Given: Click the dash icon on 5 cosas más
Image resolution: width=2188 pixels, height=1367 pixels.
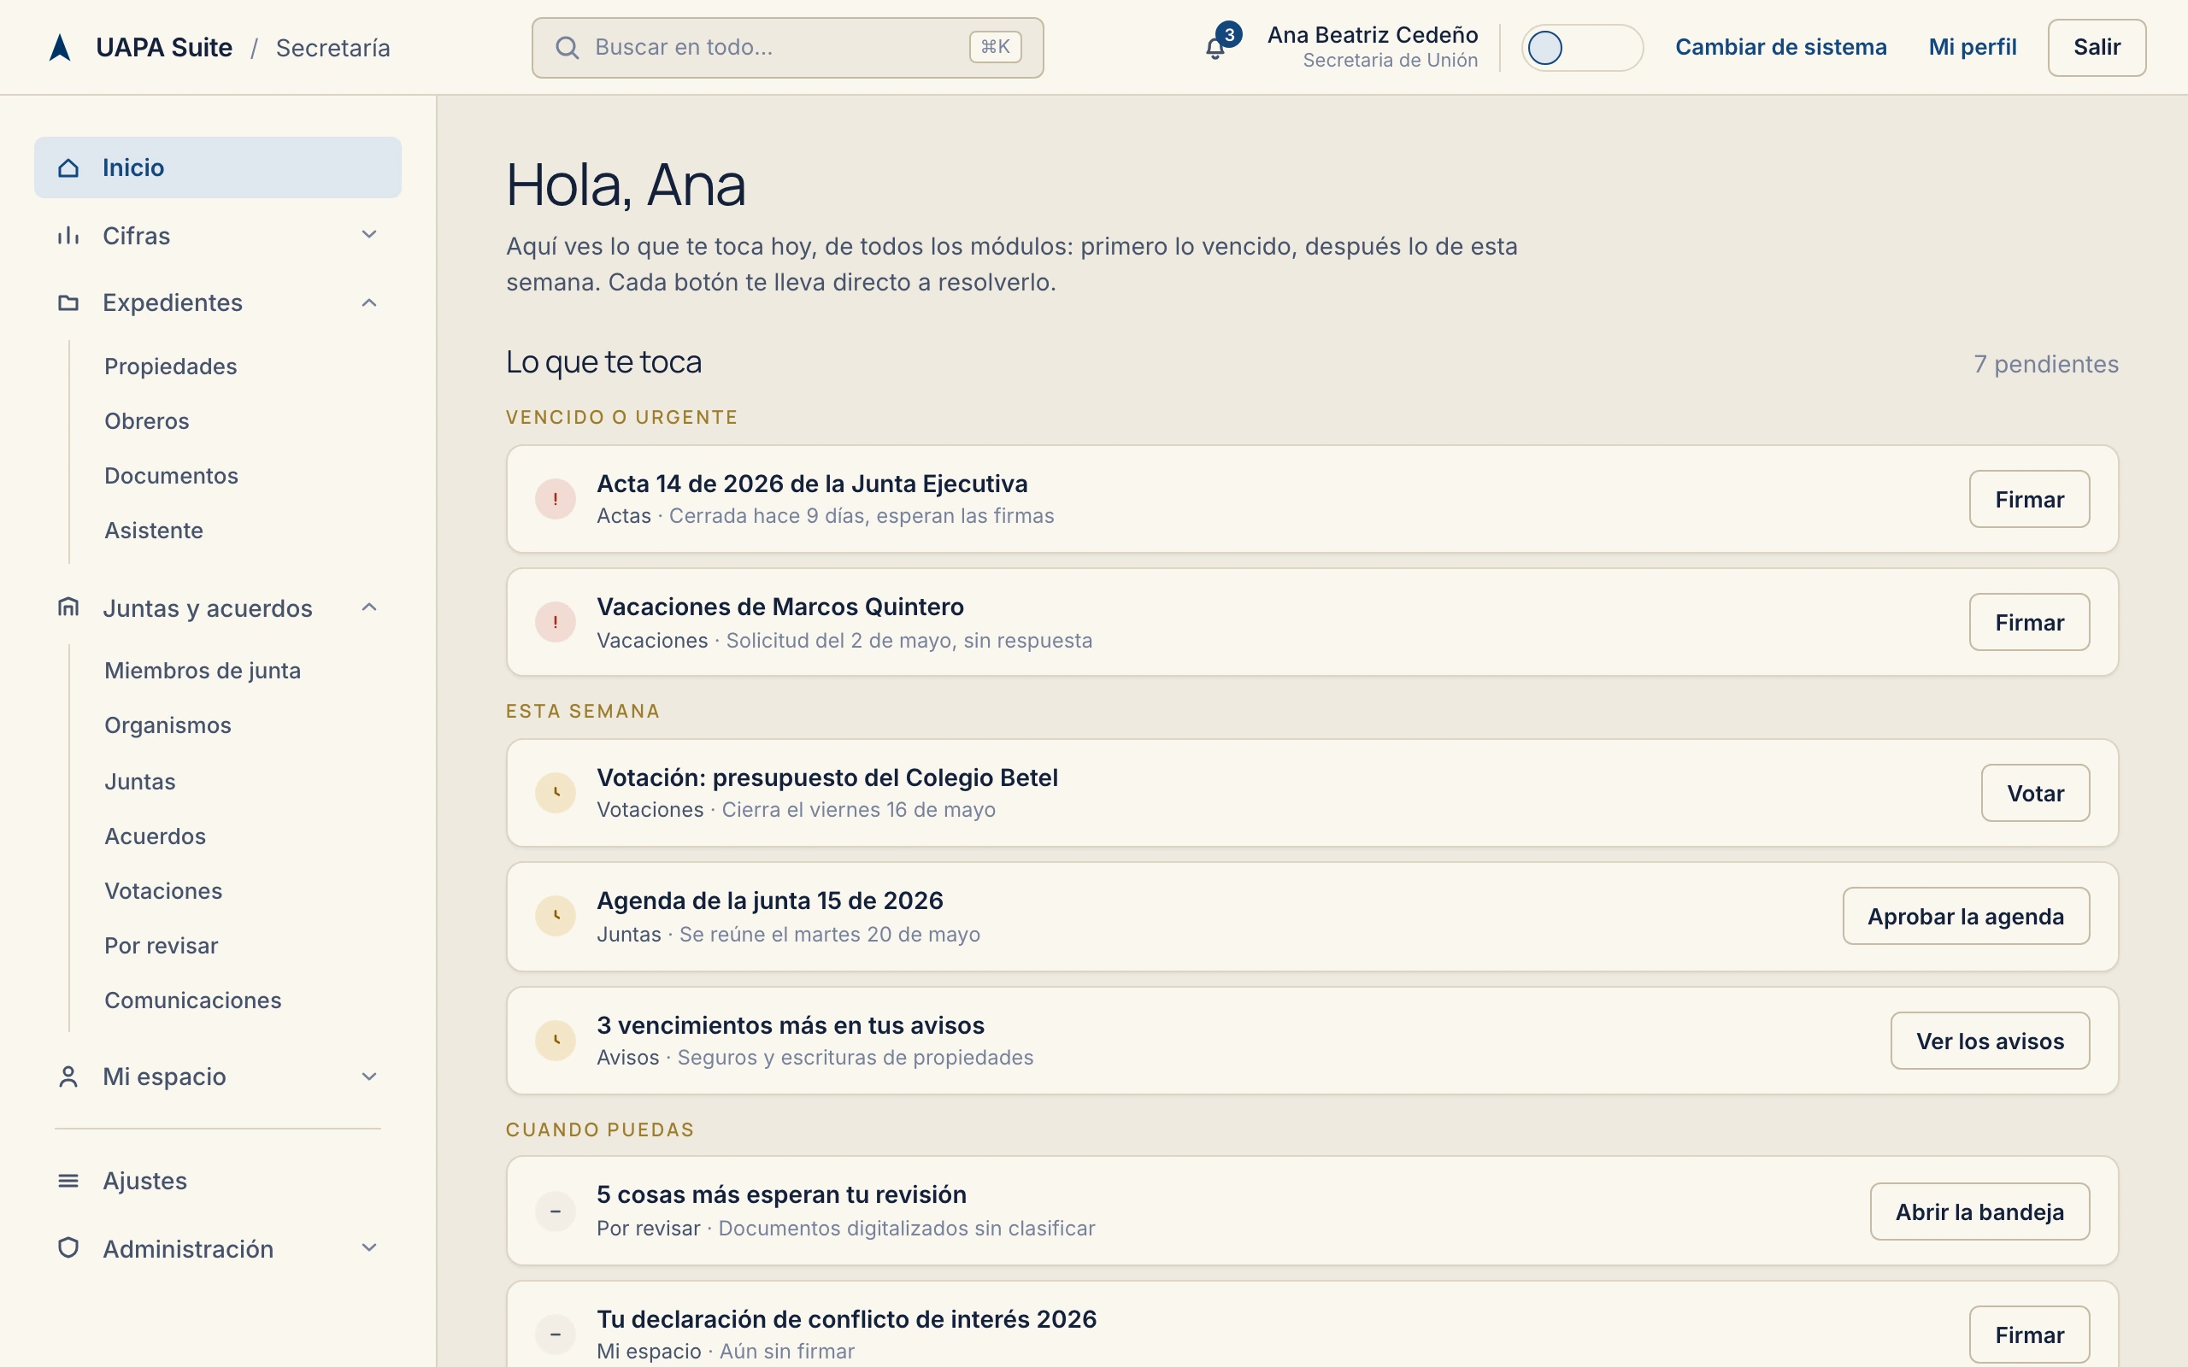Looking at the screenshot, I should click(556, 1212).
